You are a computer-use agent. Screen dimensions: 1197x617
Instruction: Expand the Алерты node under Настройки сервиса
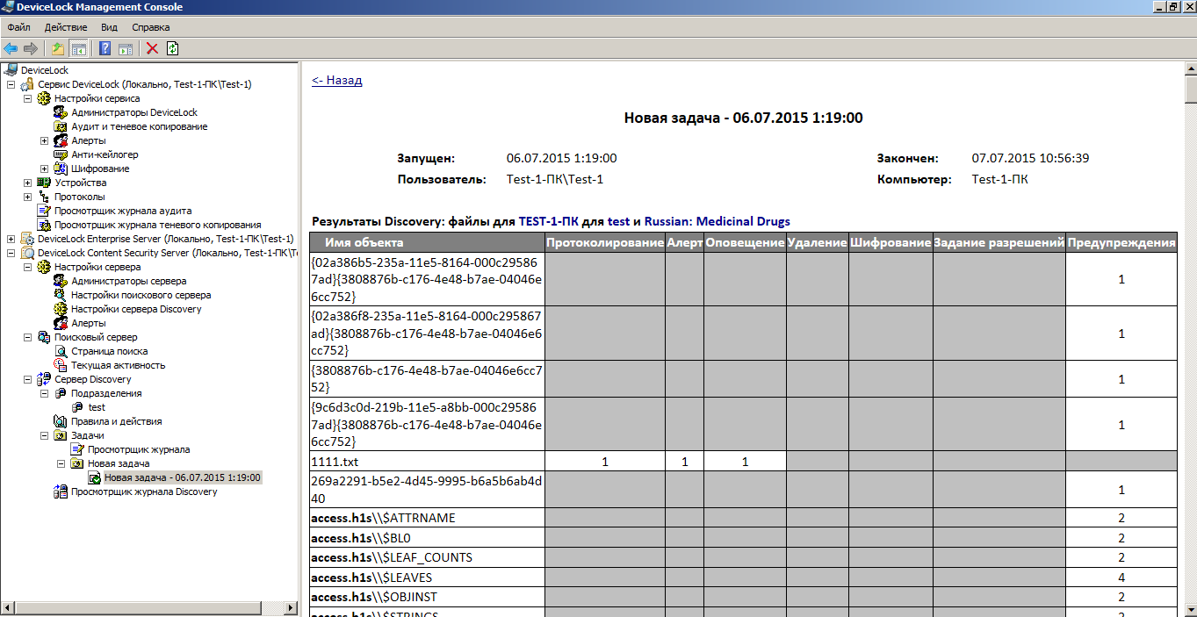coord(44,140)
